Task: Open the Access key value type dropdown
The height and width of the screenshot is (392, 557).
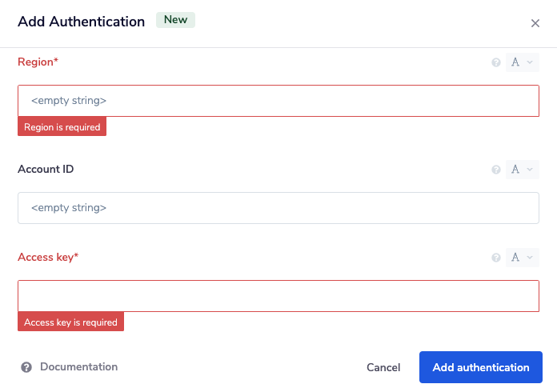Action: click(522, 258)
